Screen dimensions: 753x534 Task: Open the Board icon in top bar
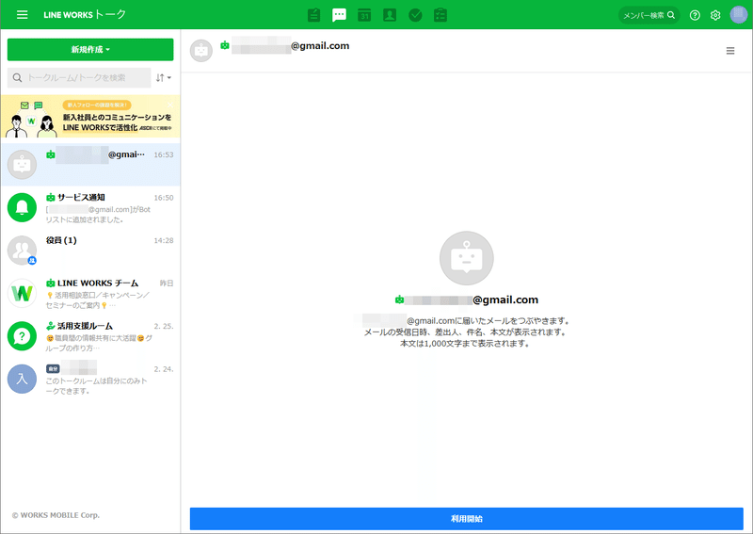click(314, 15)
